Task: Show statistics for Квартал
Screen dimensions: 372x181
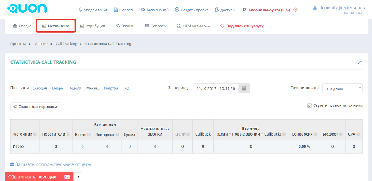Action: pyautogui.click(x=111, y=88)
